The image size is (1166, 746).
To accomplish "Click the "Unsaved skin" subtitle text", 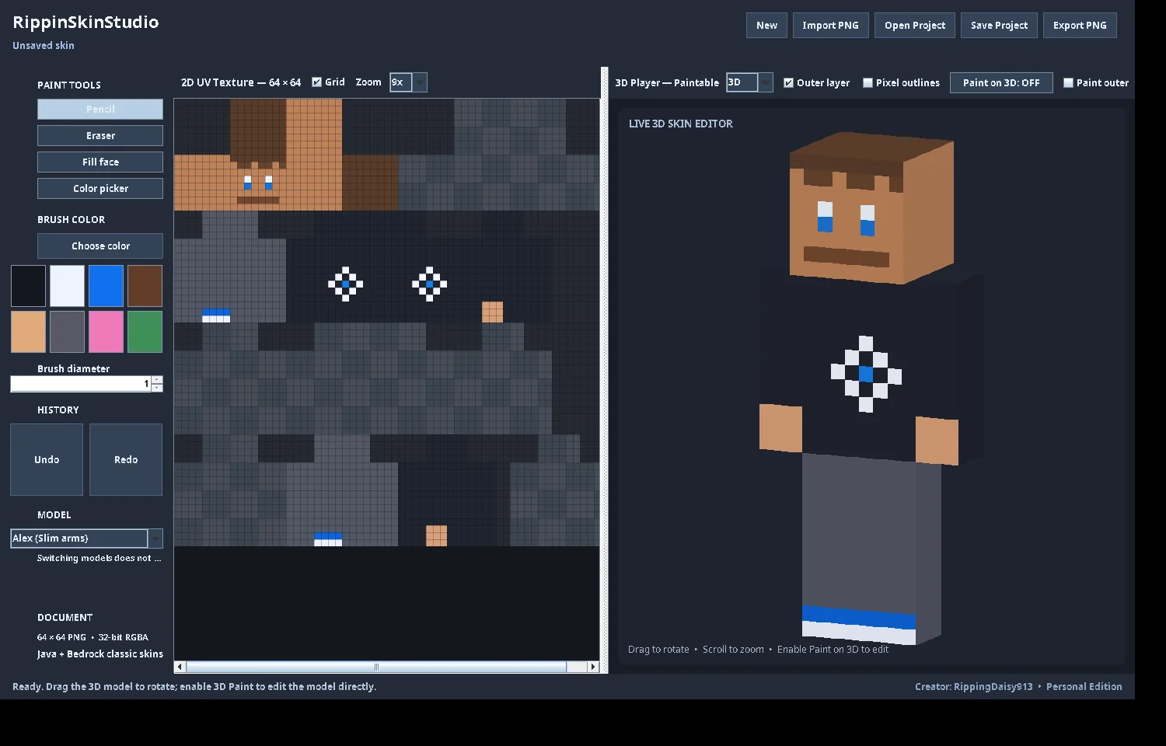I will coord(44,46).
